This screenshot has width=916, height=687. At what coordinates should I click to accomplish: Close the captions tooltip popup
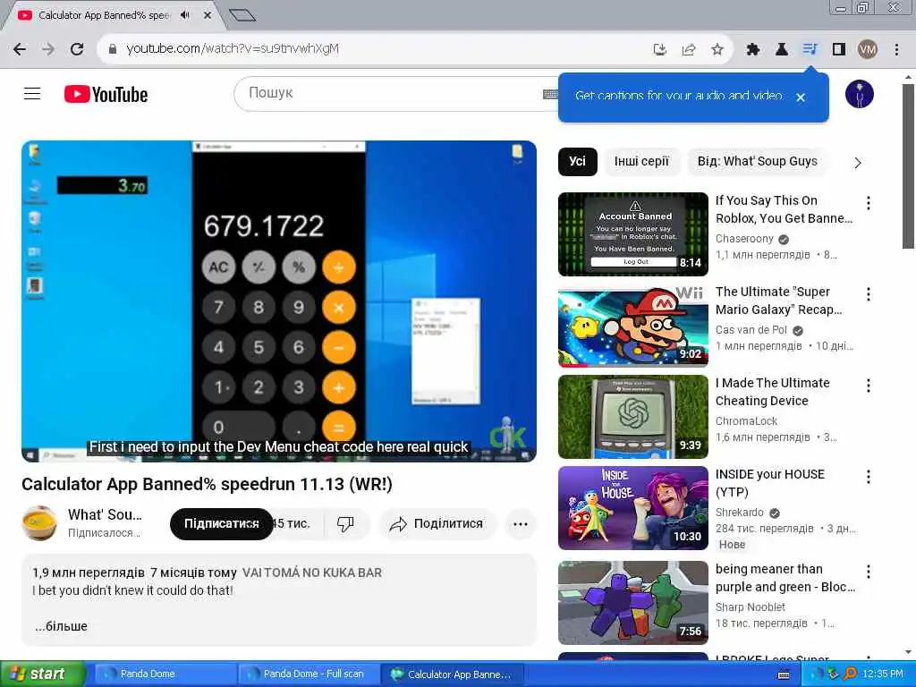pos(801,98)
